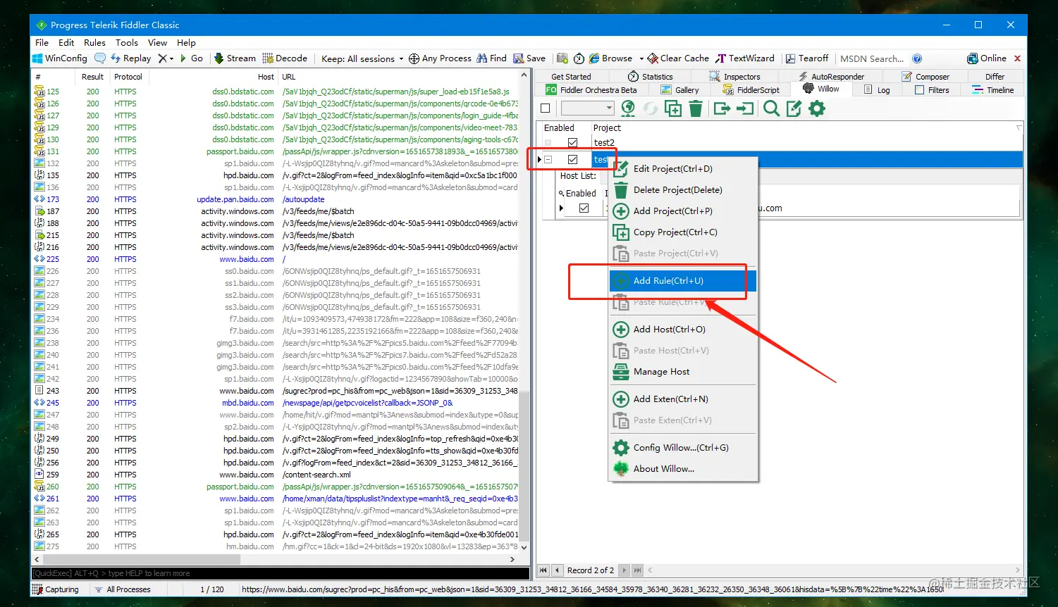Image resolution: width=1058 pixels, height=607 pixels.
Task: Open the Rules menu
Action: pyautogui.click(x=94, y=42)
